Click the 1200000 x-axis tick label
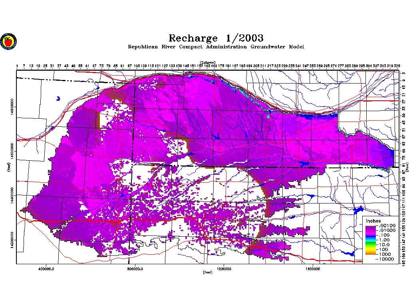Viewport: 409px width, 307px height. (224, 269)
